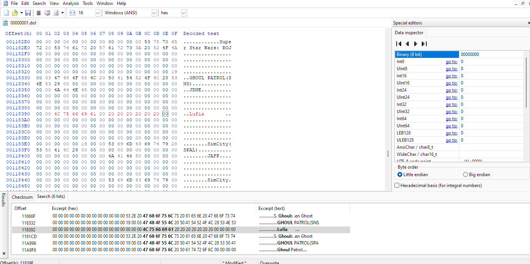Click the Open main memory (RAM) icon

39,13
